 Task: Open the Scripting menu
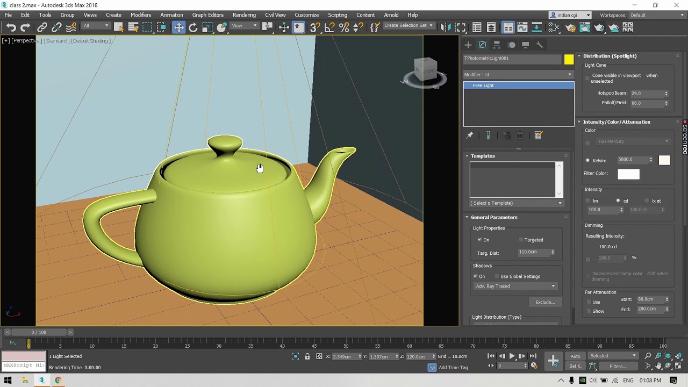(338, 15)
